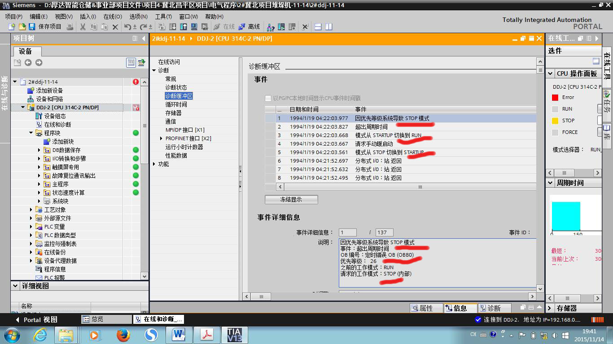Expand the 功能 navigation section
Screen dimensions: 613x344
point(154,164)
